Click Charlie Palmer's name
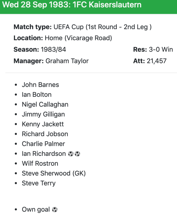 (43, 144)
